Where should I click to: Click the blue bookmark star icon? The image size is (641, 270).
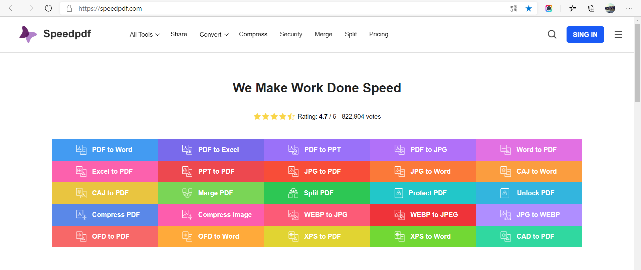tap(529, 8)
